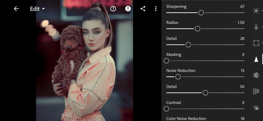The width and height of the screenshot is (263, 121).
Task: Open the Presets stacked panels icon
Action: click(x=256, y=108)
